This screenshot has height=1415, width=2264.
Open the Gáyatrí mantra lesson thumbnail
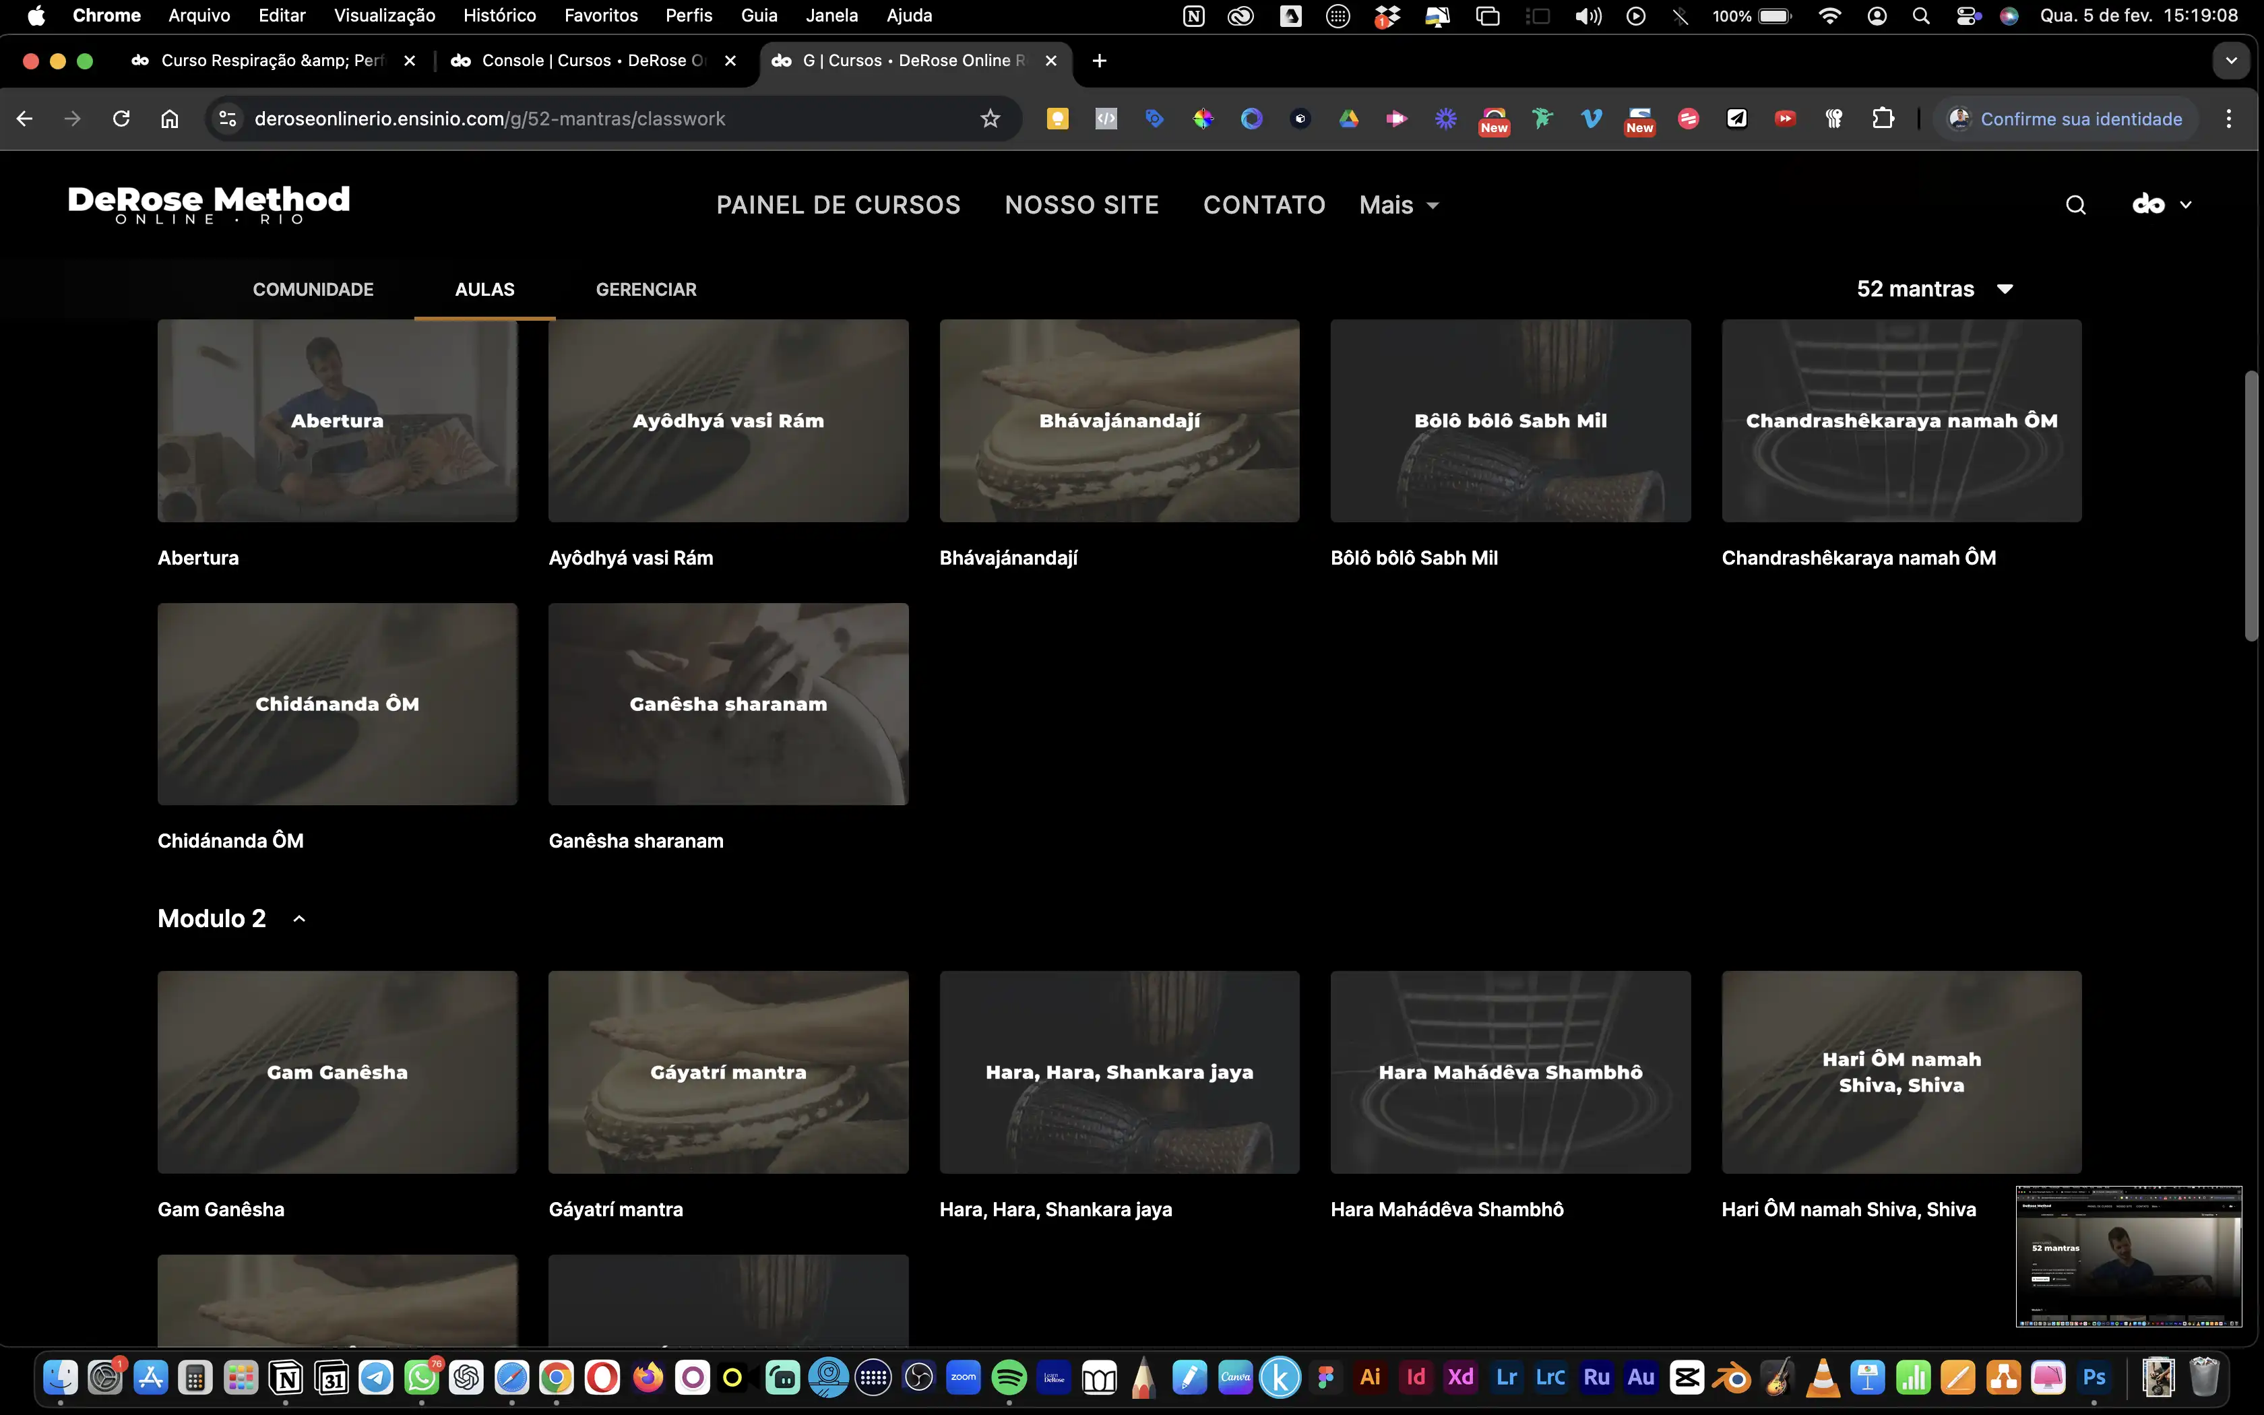(x=728, y=1071)
